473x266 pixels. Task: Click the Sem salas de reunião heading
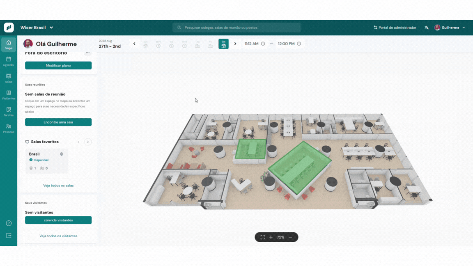(45, 94)
